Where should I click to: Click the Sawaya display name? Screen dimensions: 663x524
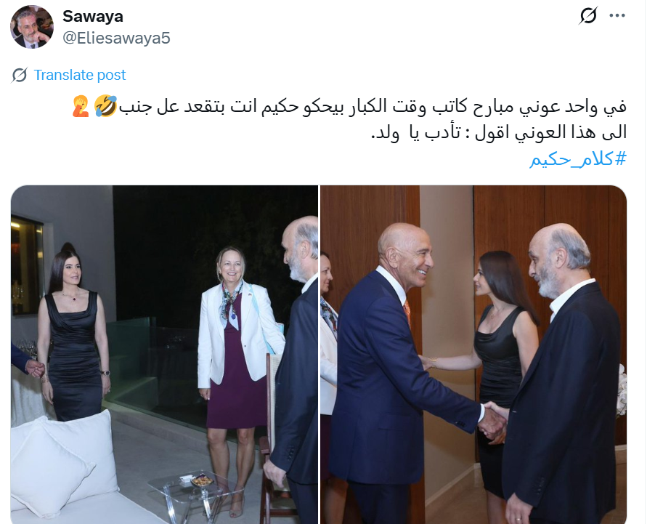click(93, 16)
